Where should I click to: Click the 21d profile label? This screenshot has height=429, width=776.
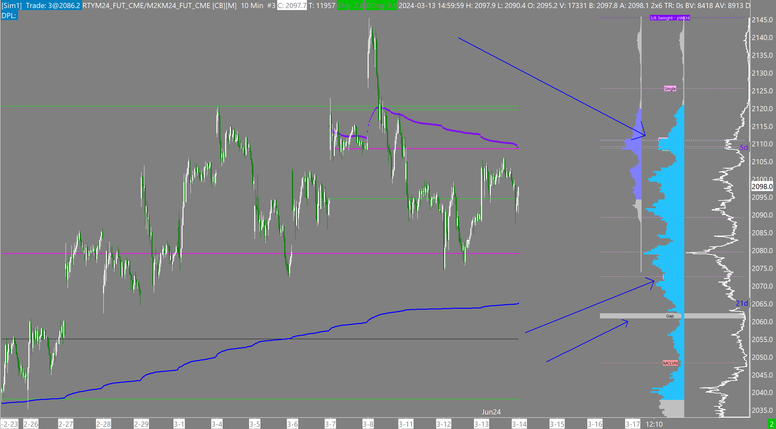click(x=742, y=303)
